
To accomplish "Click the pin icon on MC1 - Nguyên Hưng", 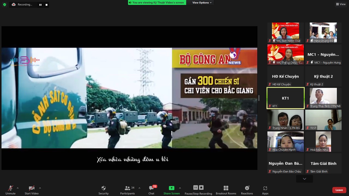I will [x=312, y=63].
